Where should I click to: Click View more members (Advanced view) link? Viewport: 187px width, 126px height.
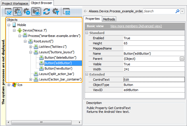(x=136, y=26)
